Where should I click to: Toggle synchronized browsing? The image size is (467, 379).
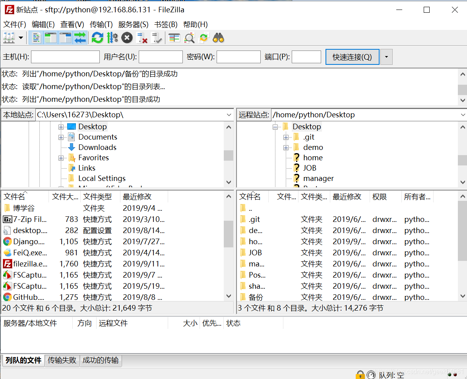(204, 38)
